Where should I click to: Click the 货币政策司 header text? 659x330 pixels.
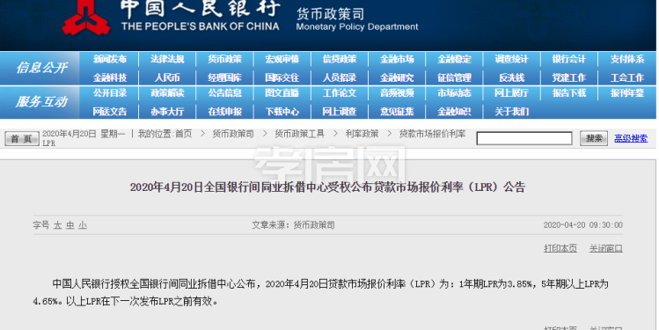coord(330,14)
